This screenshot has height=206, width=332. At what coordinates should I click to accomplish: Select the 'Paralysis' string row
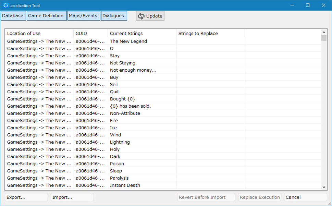coord(119,178)
